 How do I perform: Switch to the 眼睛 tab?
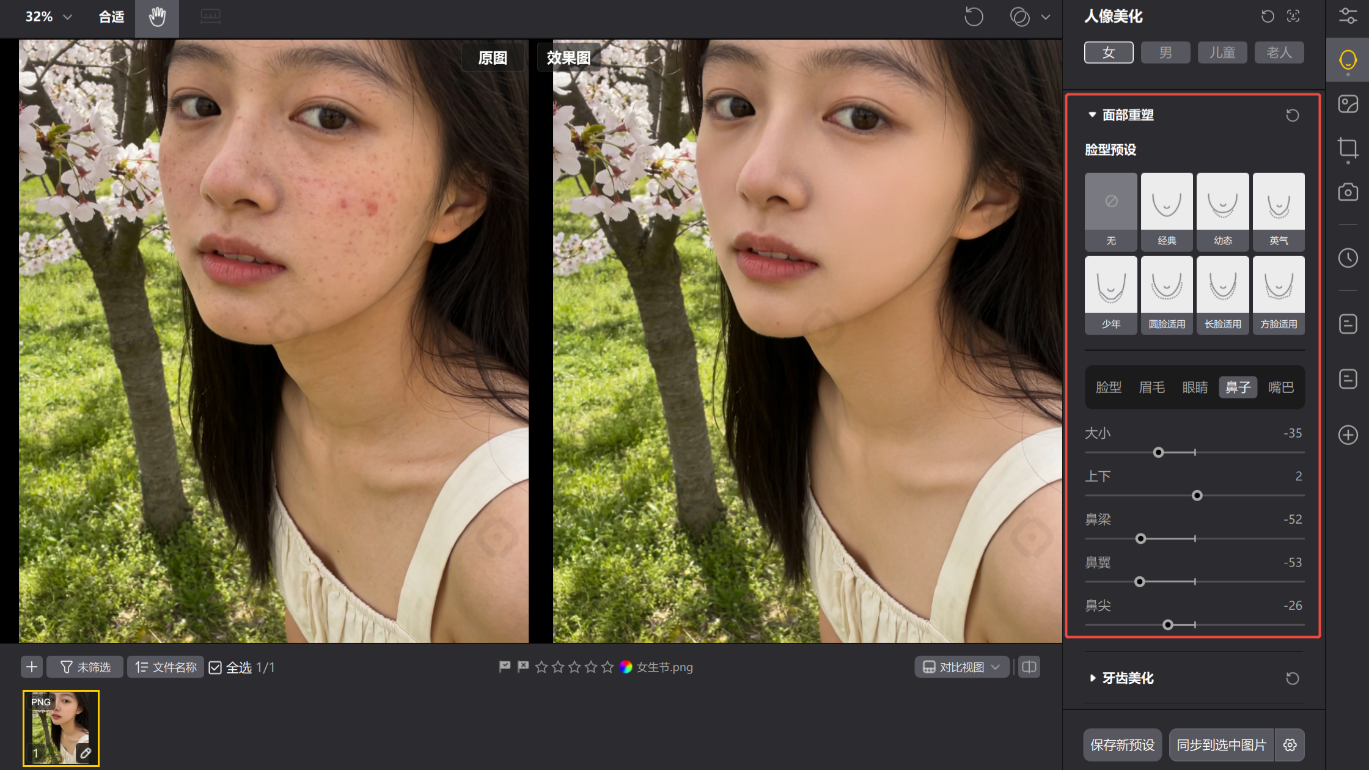(1195, 387)
